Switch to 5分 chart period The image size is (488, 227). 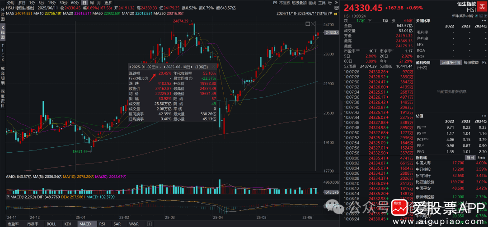coord(42,3)
